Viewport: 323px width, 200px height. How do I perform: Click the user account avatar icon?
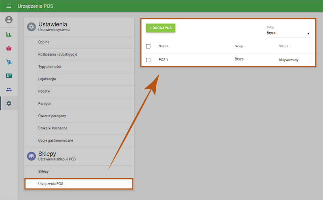[9, 20]
